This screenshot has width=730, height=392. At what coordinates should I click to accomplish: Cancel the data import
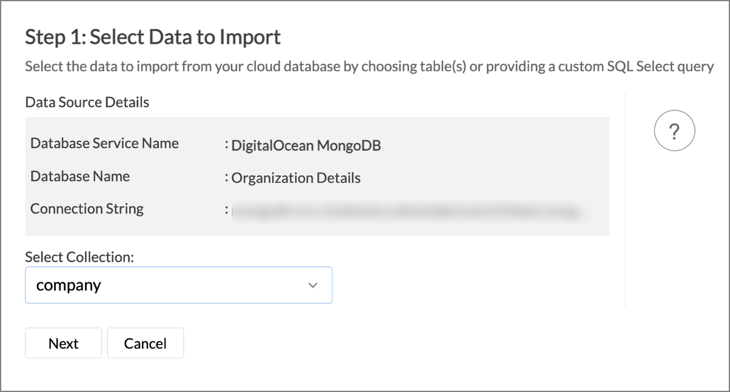coord(145,343)
